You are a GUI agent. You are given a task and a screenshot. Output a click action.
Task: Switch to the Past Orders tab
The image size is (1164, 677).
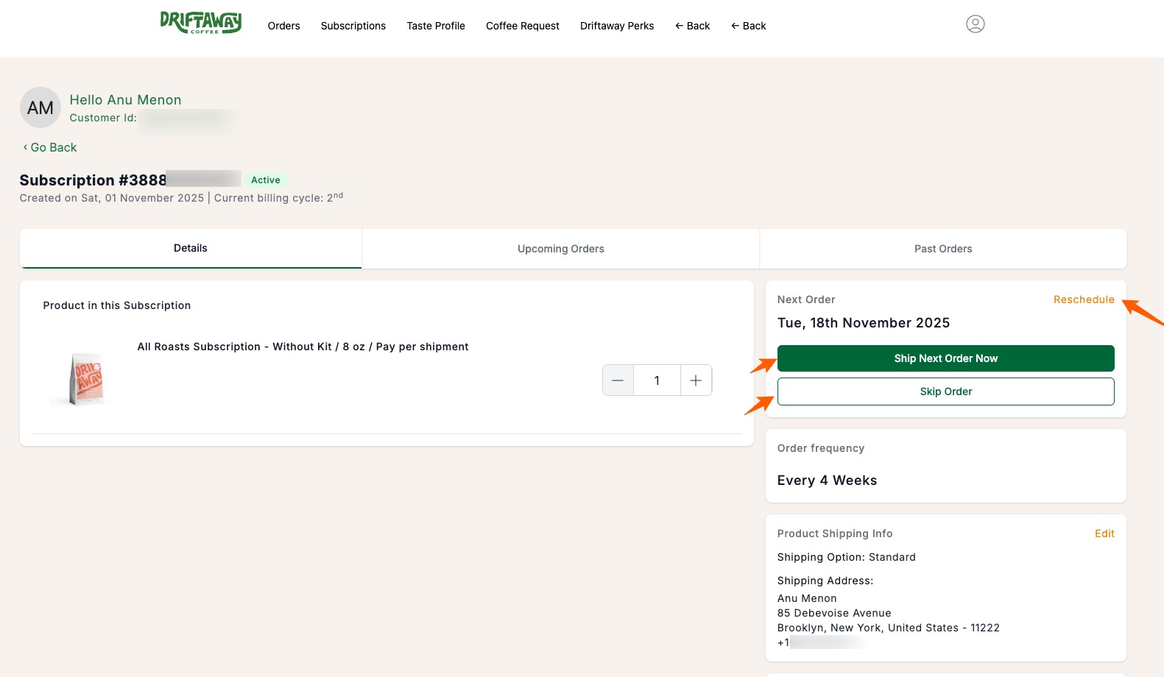coord(942,249)
